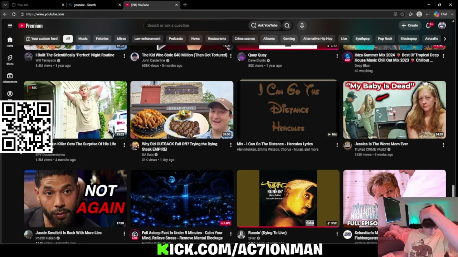This screenshot has height=257, width=458.
Task: Filter feed by Felonies chip
Action: [x=102, y=39]
